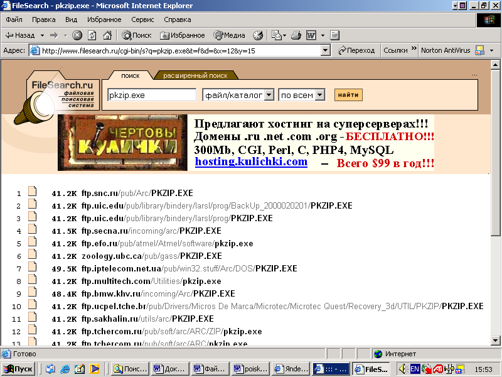Open the файл/каталог dropdown
Viewport: 502px width, 377px height.
click(x=238, y=95)
